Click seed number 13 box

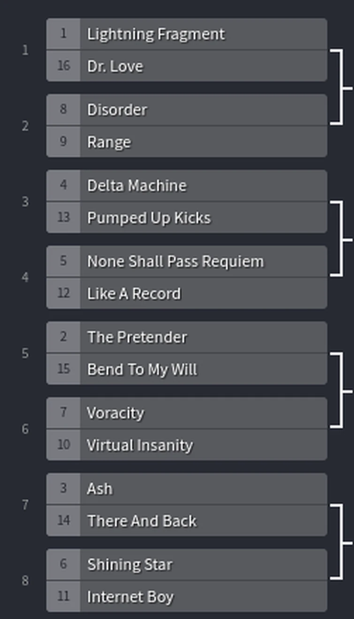63,217
